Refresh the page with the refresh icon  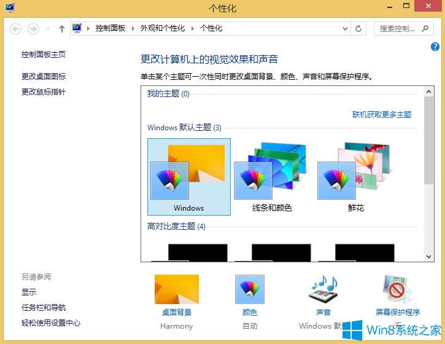(x=358, y=28)
